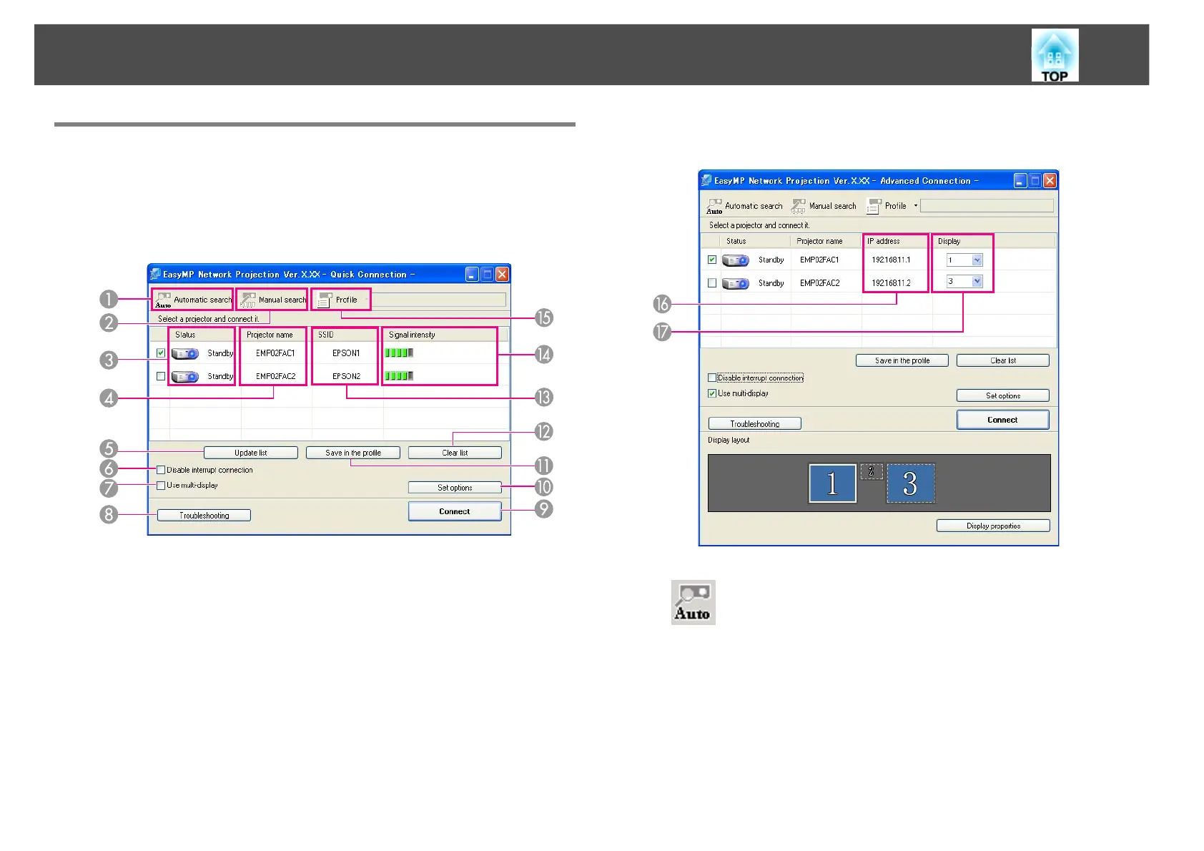Click projector icon for EMP02FAC1 in Quick Connection
Image resolution: width=1204 pixels, height=851 pixels.
[x=185, y=353]
